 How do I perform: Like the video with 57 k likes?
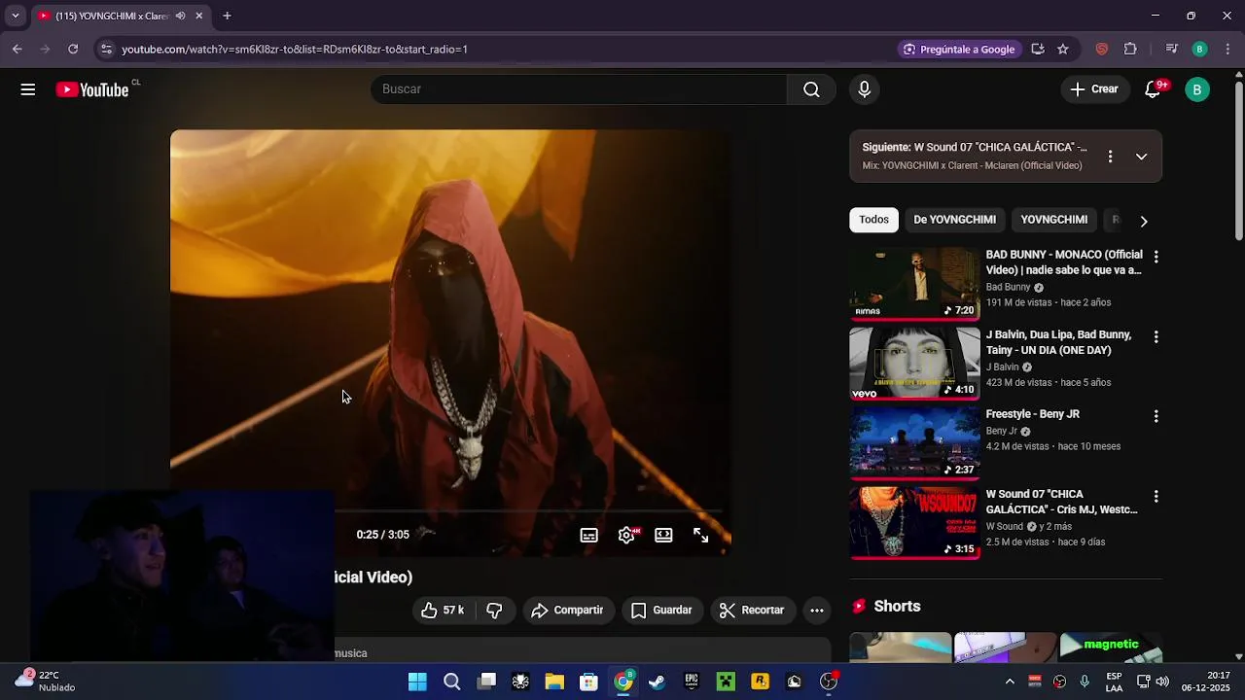[443, 611]
